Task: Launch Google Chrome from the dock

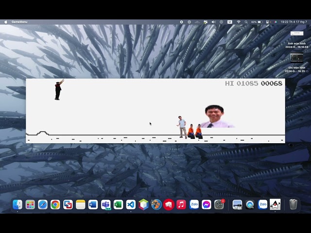Action: pos(55,205)
